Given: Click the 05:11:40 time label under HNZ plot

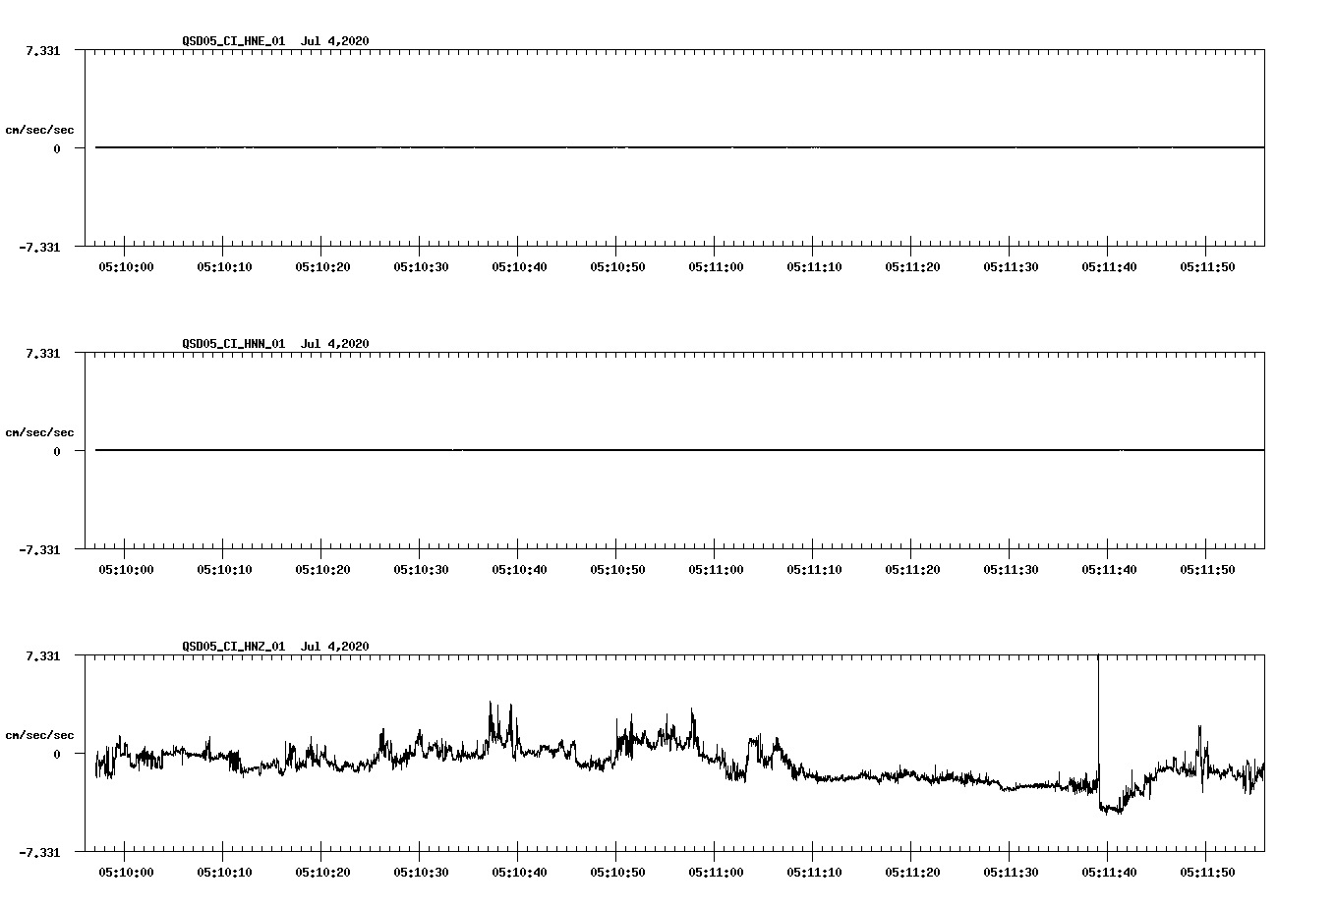Looking at the screenshot, I should 1109,872.
